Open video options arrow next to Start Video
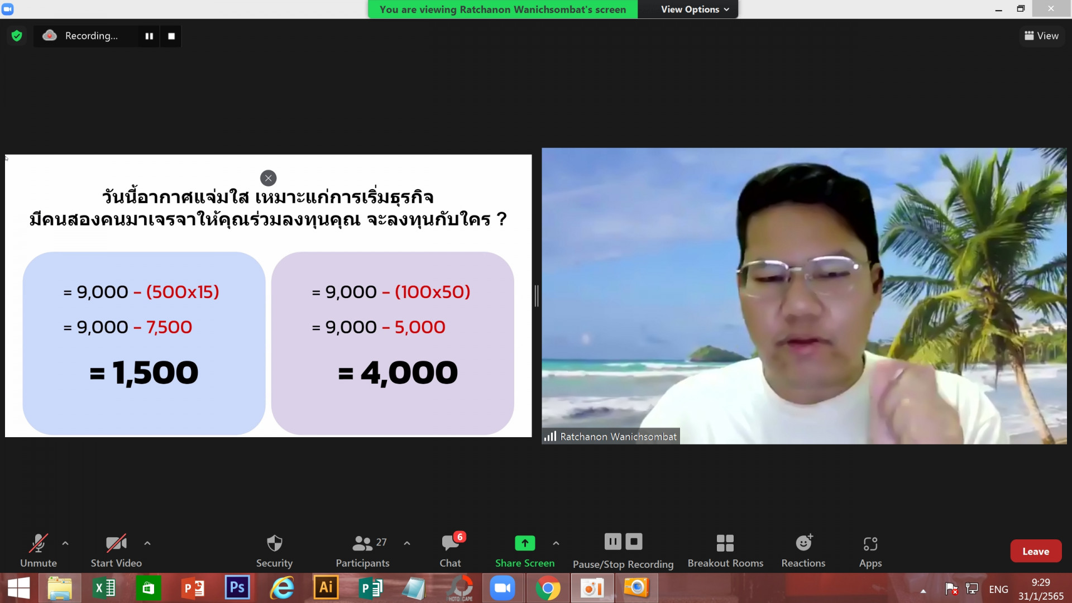 pyautogui.click(x=147, y=543)
